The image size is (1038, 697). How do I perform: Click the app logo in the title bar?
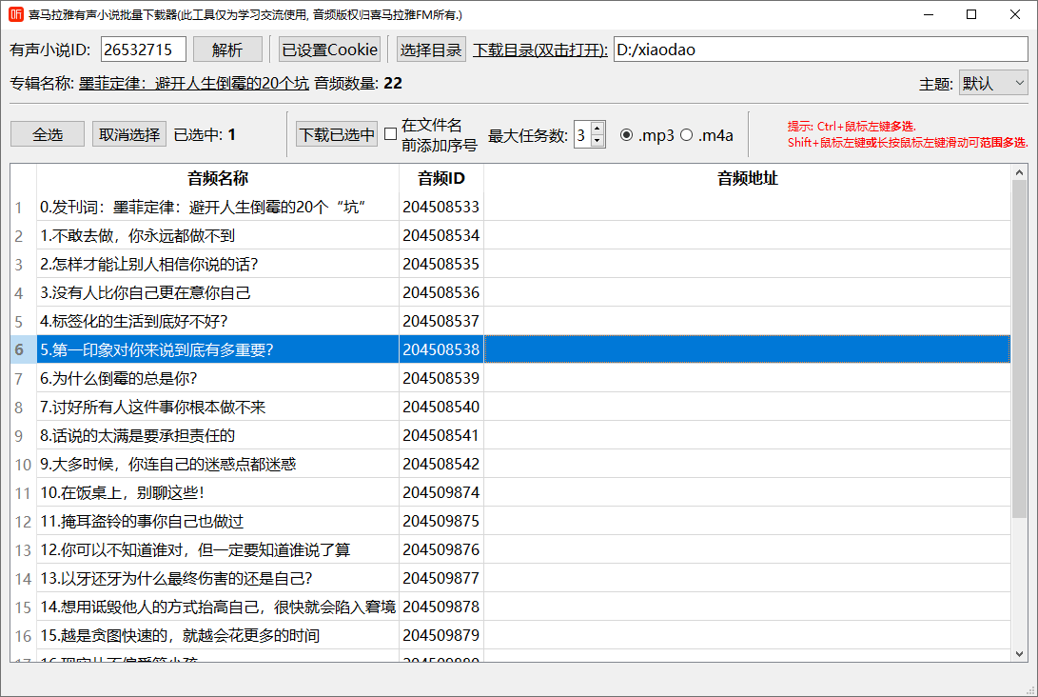click(x=16, y=14)
